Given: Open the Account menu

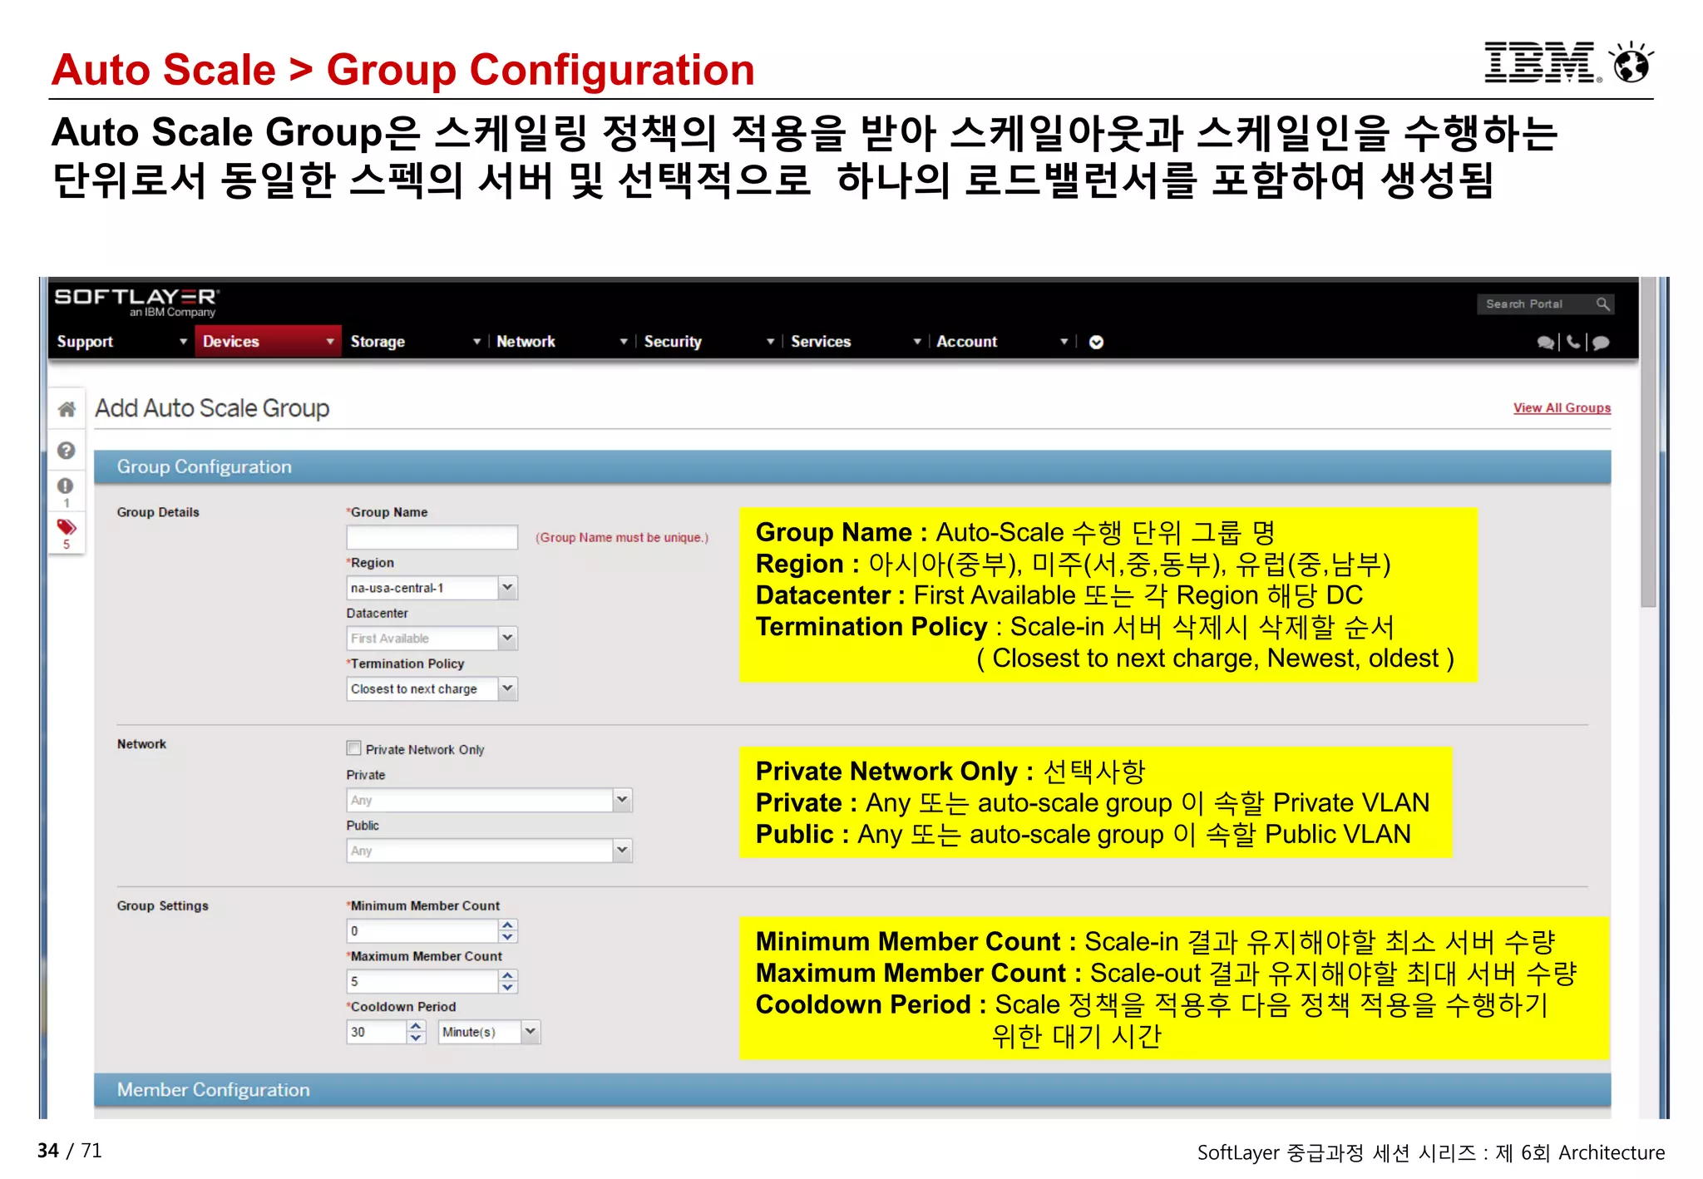Looking at the screenshot, I should (x=1001, y=342).
